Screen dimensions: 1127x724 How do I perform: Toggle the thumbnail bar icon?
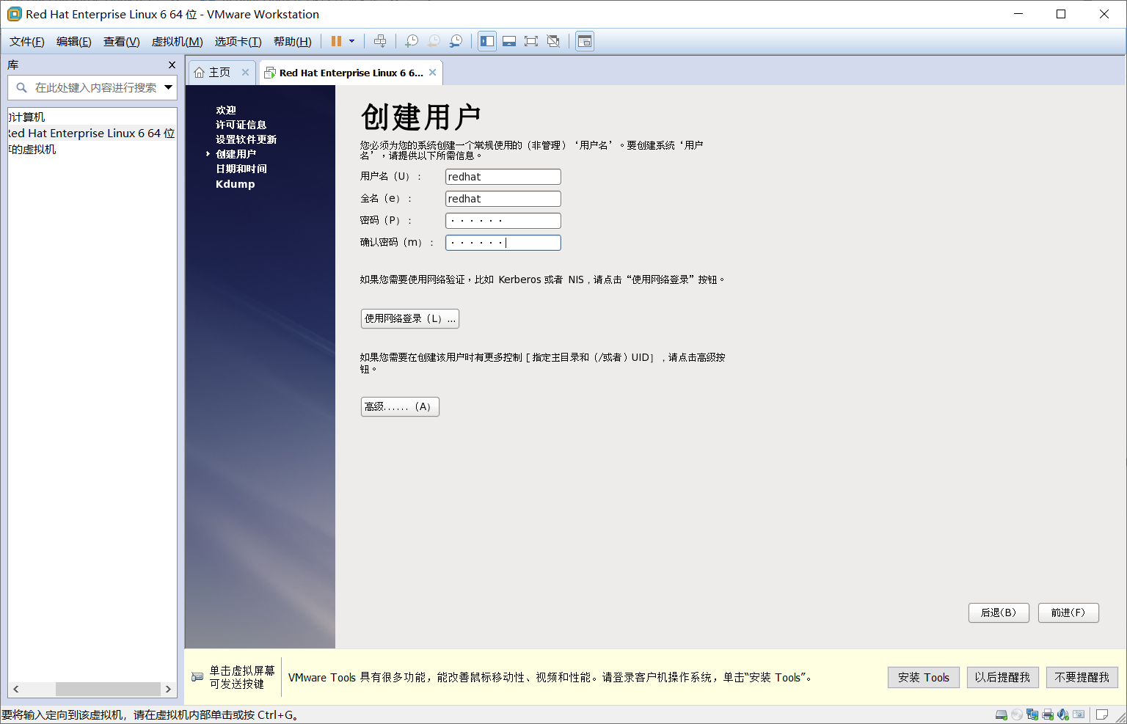click(x=509, y=41)
